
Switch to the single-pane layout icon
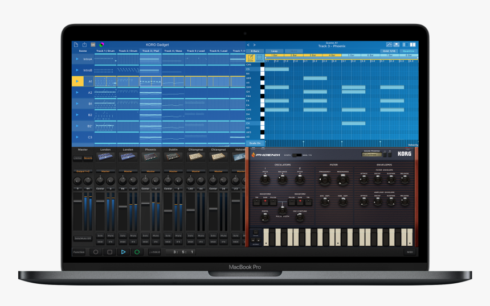click(405, 44)
